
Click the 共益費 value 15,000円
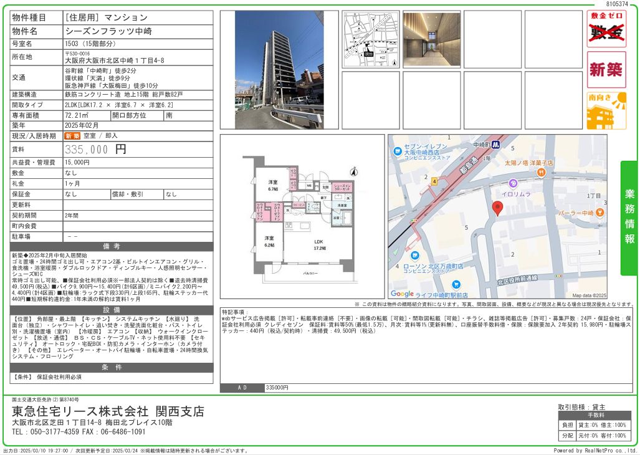pos(77,163)
